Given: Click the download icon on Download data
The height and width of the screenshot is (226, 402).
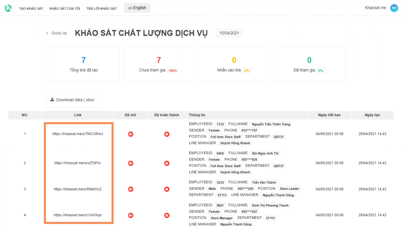Looking at the screenshot, I should click(x=52, y=100).
